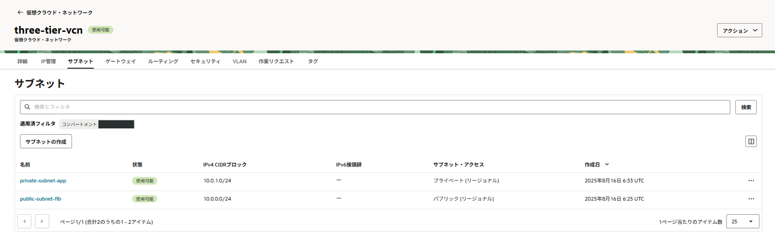The height and width of the screenshot is (237, 775).
Task: Click the 状態 column header
Action: [138, 165]
